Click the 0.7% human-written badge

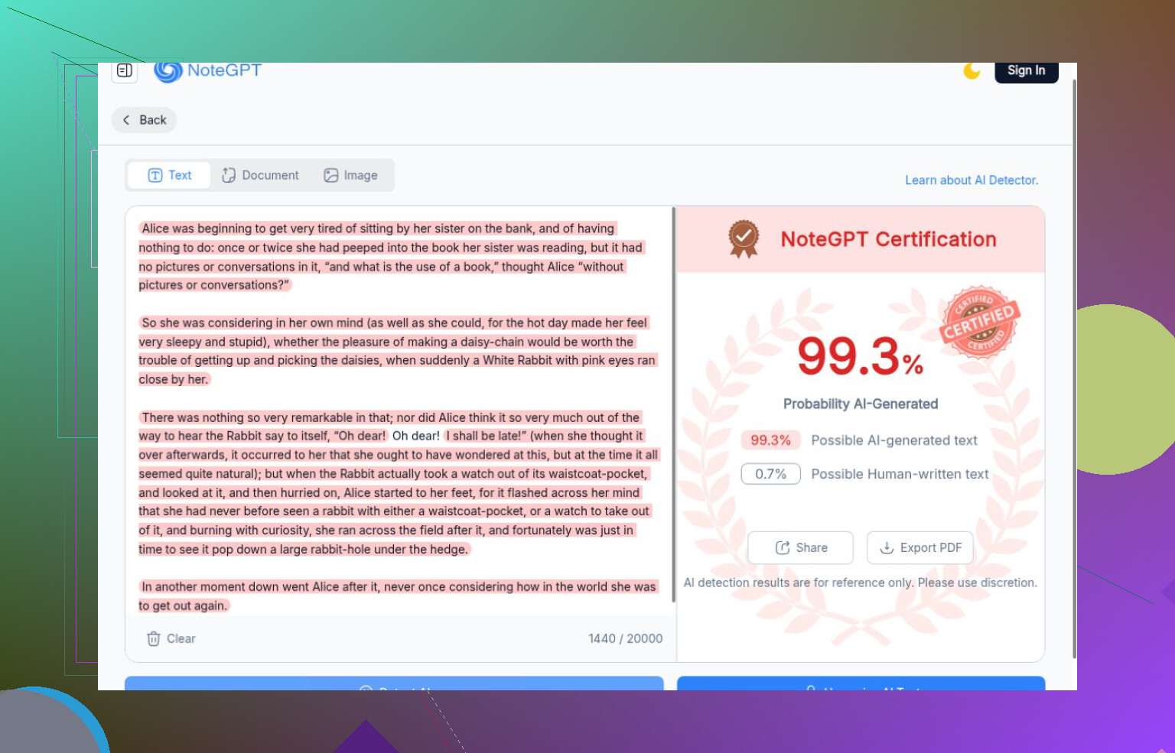point(770,474)
